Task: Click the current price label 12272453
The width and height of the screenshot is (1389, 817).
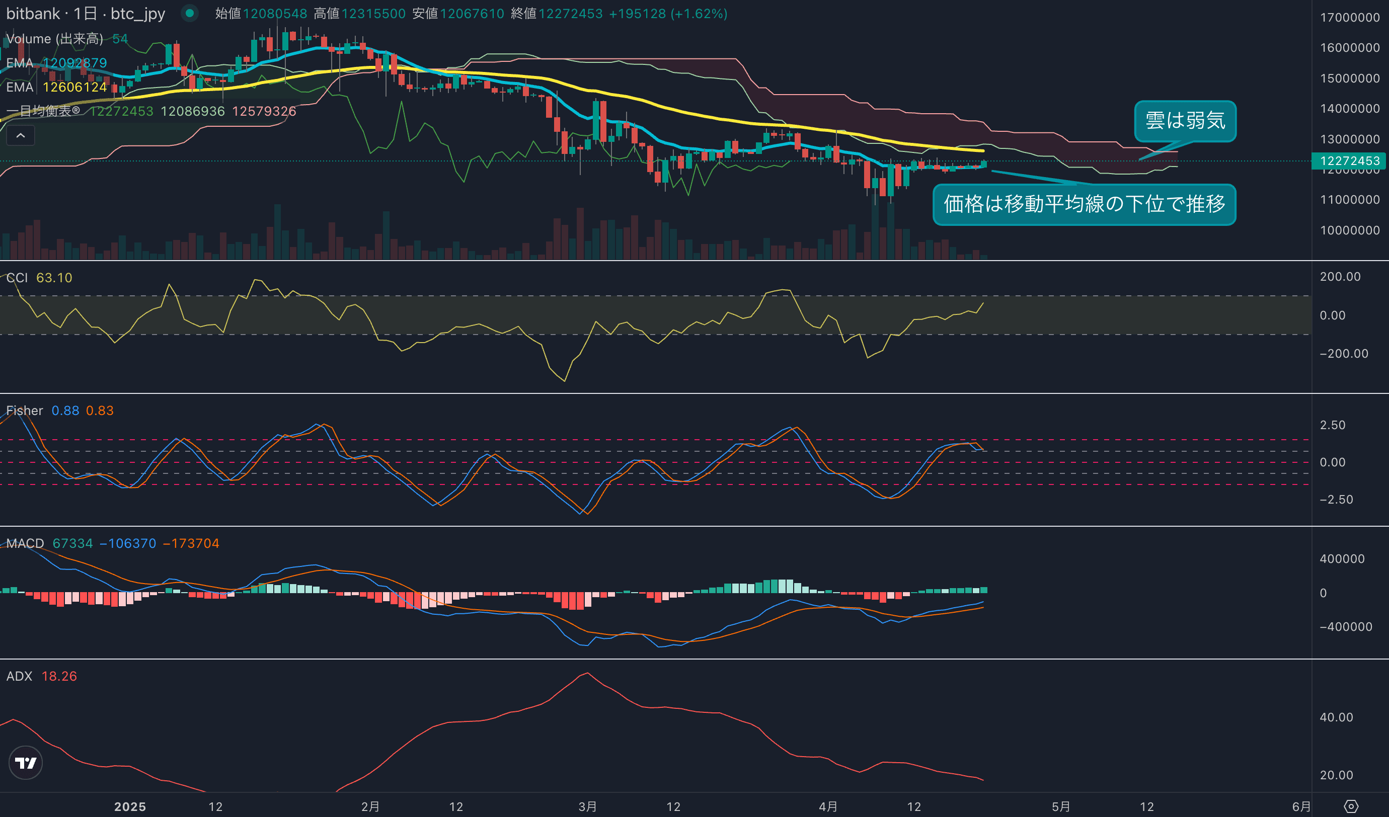Action: (x=1349, y=161)
